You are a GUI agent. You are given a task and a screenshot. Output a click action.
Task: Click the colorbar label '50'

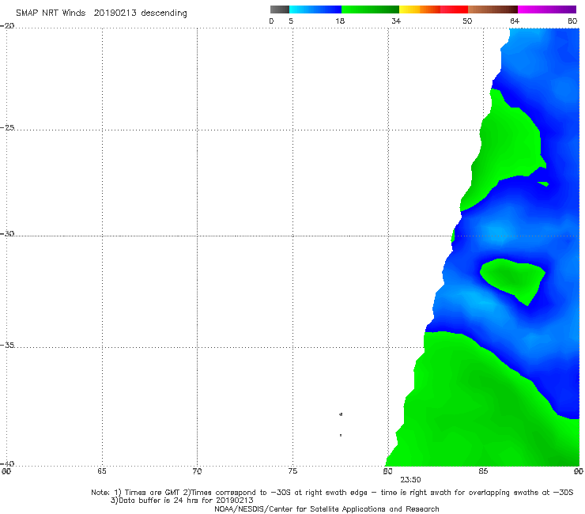[467, 21]
